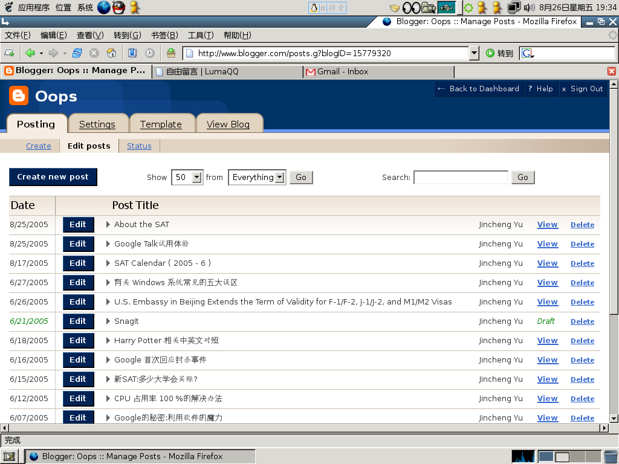619x464 pixels.
Task: Click the Sign Out link
Action: (x=582, y=89)
